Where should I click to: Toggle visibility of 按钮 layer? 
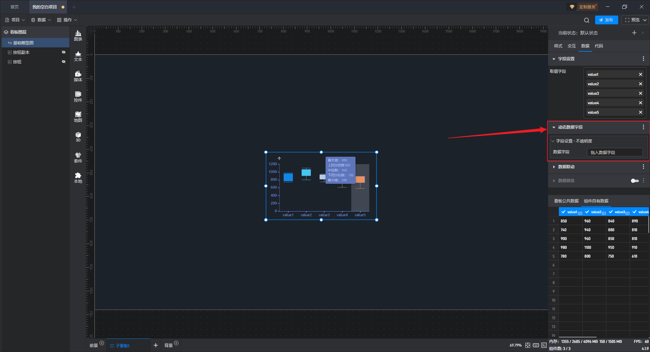(63, 62)
